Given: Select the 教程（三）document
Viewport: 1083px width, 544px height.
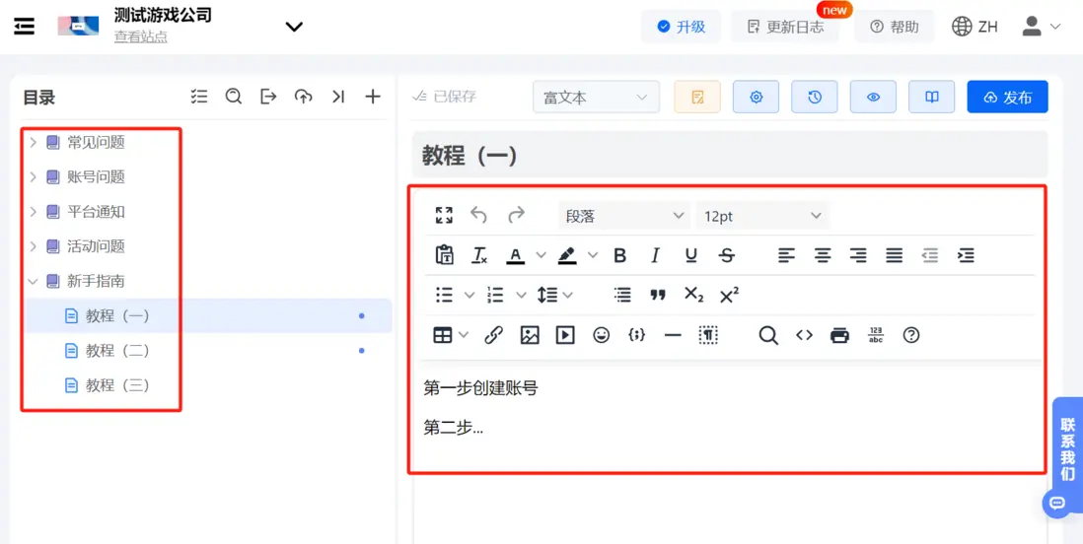Looking at the screenshot, I should (x=208, y=385).
